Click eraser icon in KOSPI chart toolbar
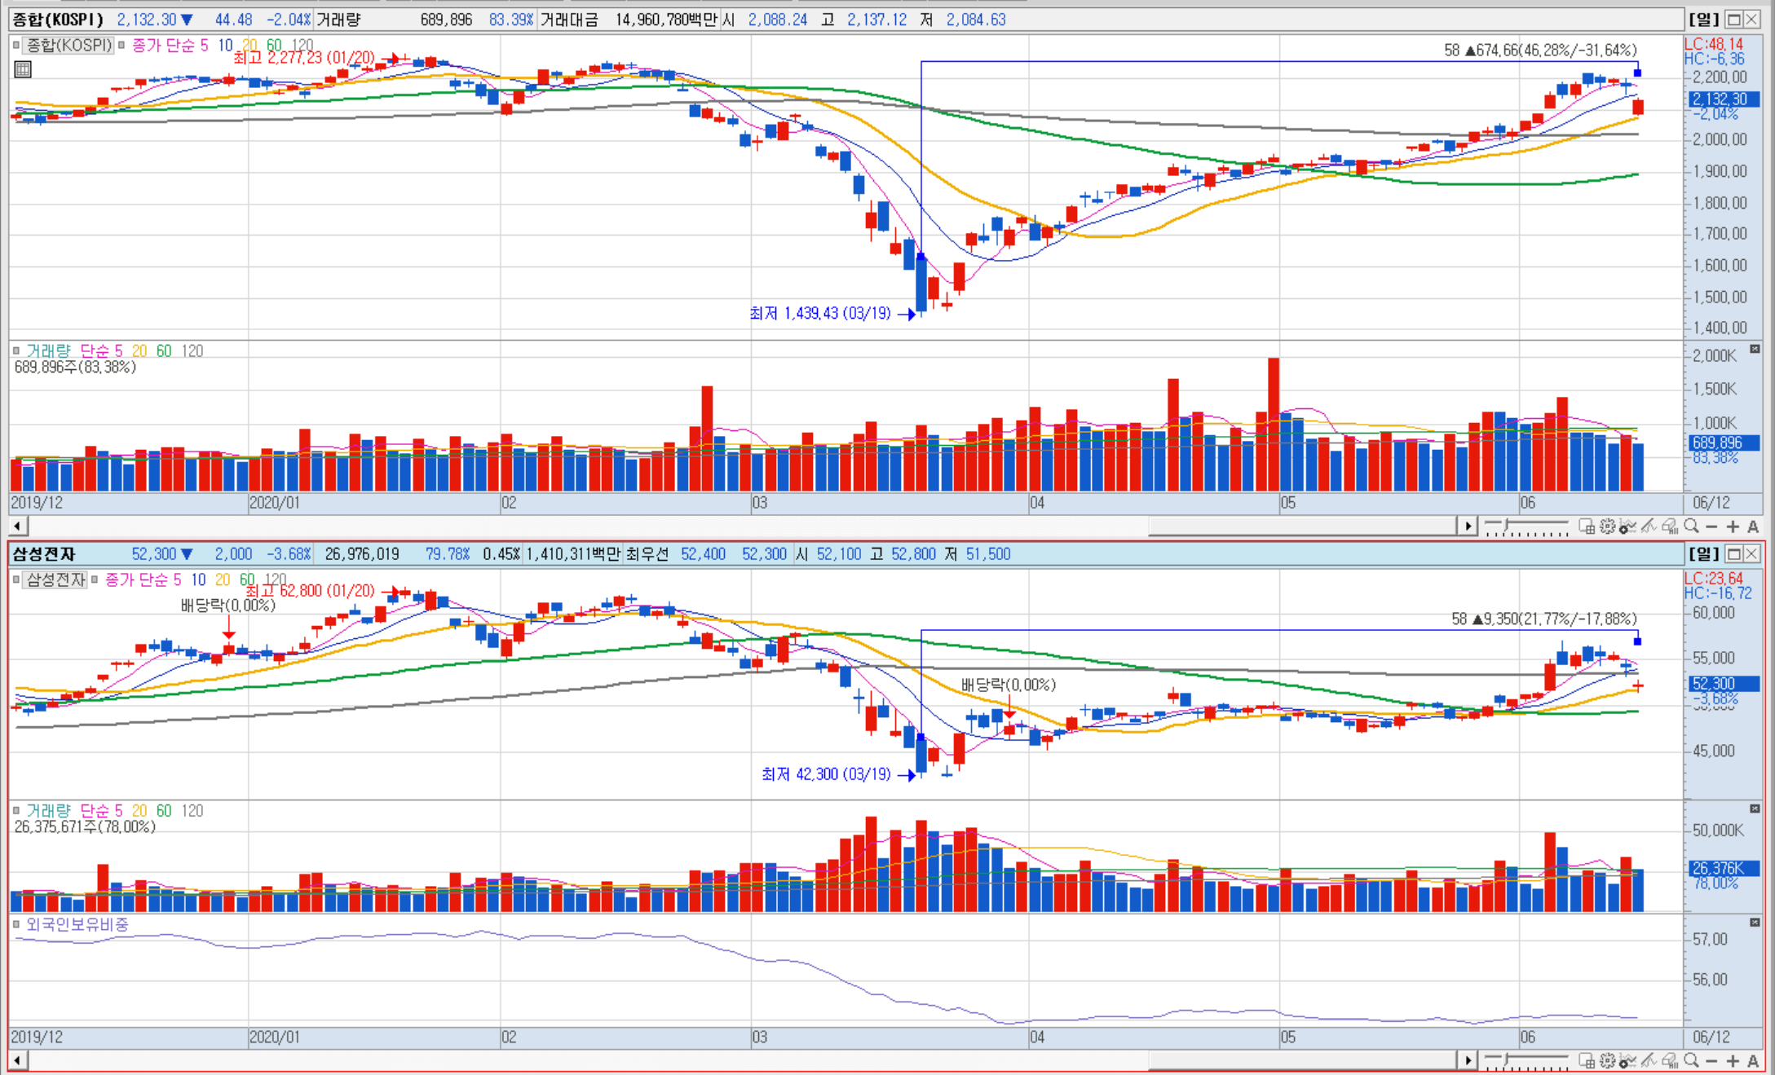The width and height of the screenshot is (1775, 1075). 1669,526
